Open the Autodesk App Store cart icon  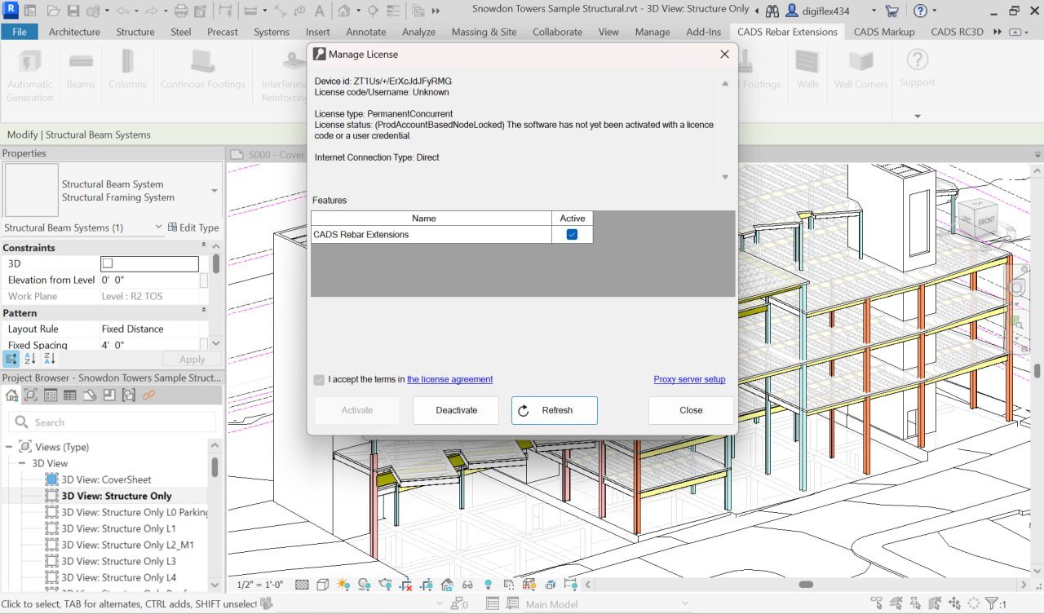tap(891, 11)
